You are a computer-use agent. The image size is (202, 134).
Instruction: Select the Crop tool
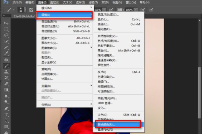coord(6,47)
